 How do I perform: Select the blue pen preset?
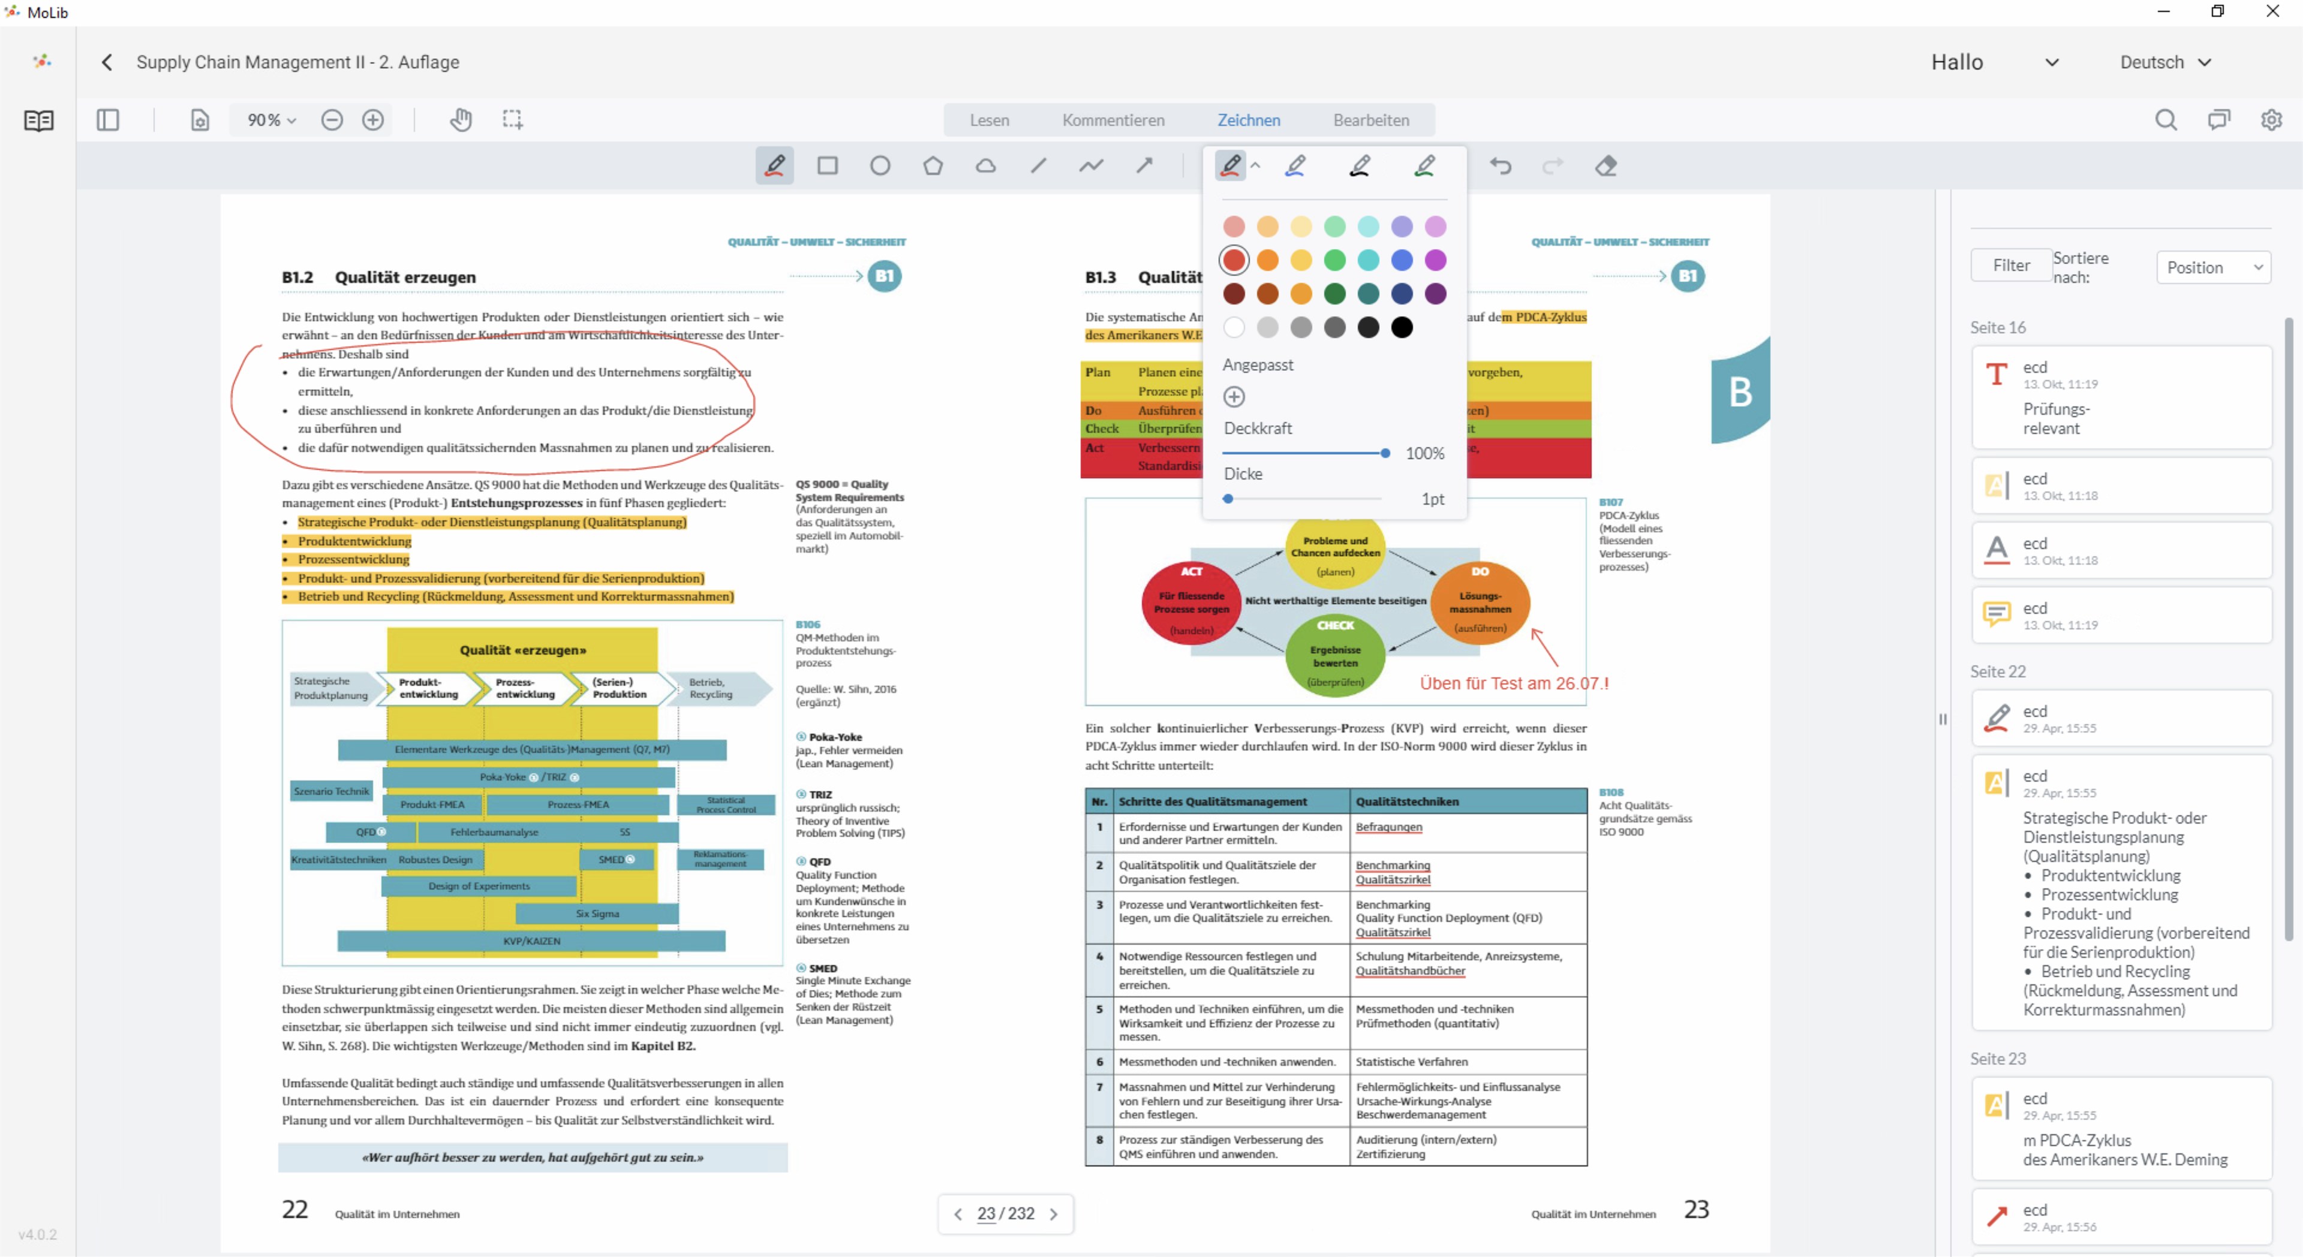(x=1295, y=165)
